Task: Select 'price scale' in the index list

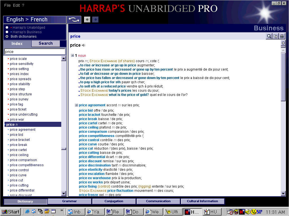Action: [18, 59]
